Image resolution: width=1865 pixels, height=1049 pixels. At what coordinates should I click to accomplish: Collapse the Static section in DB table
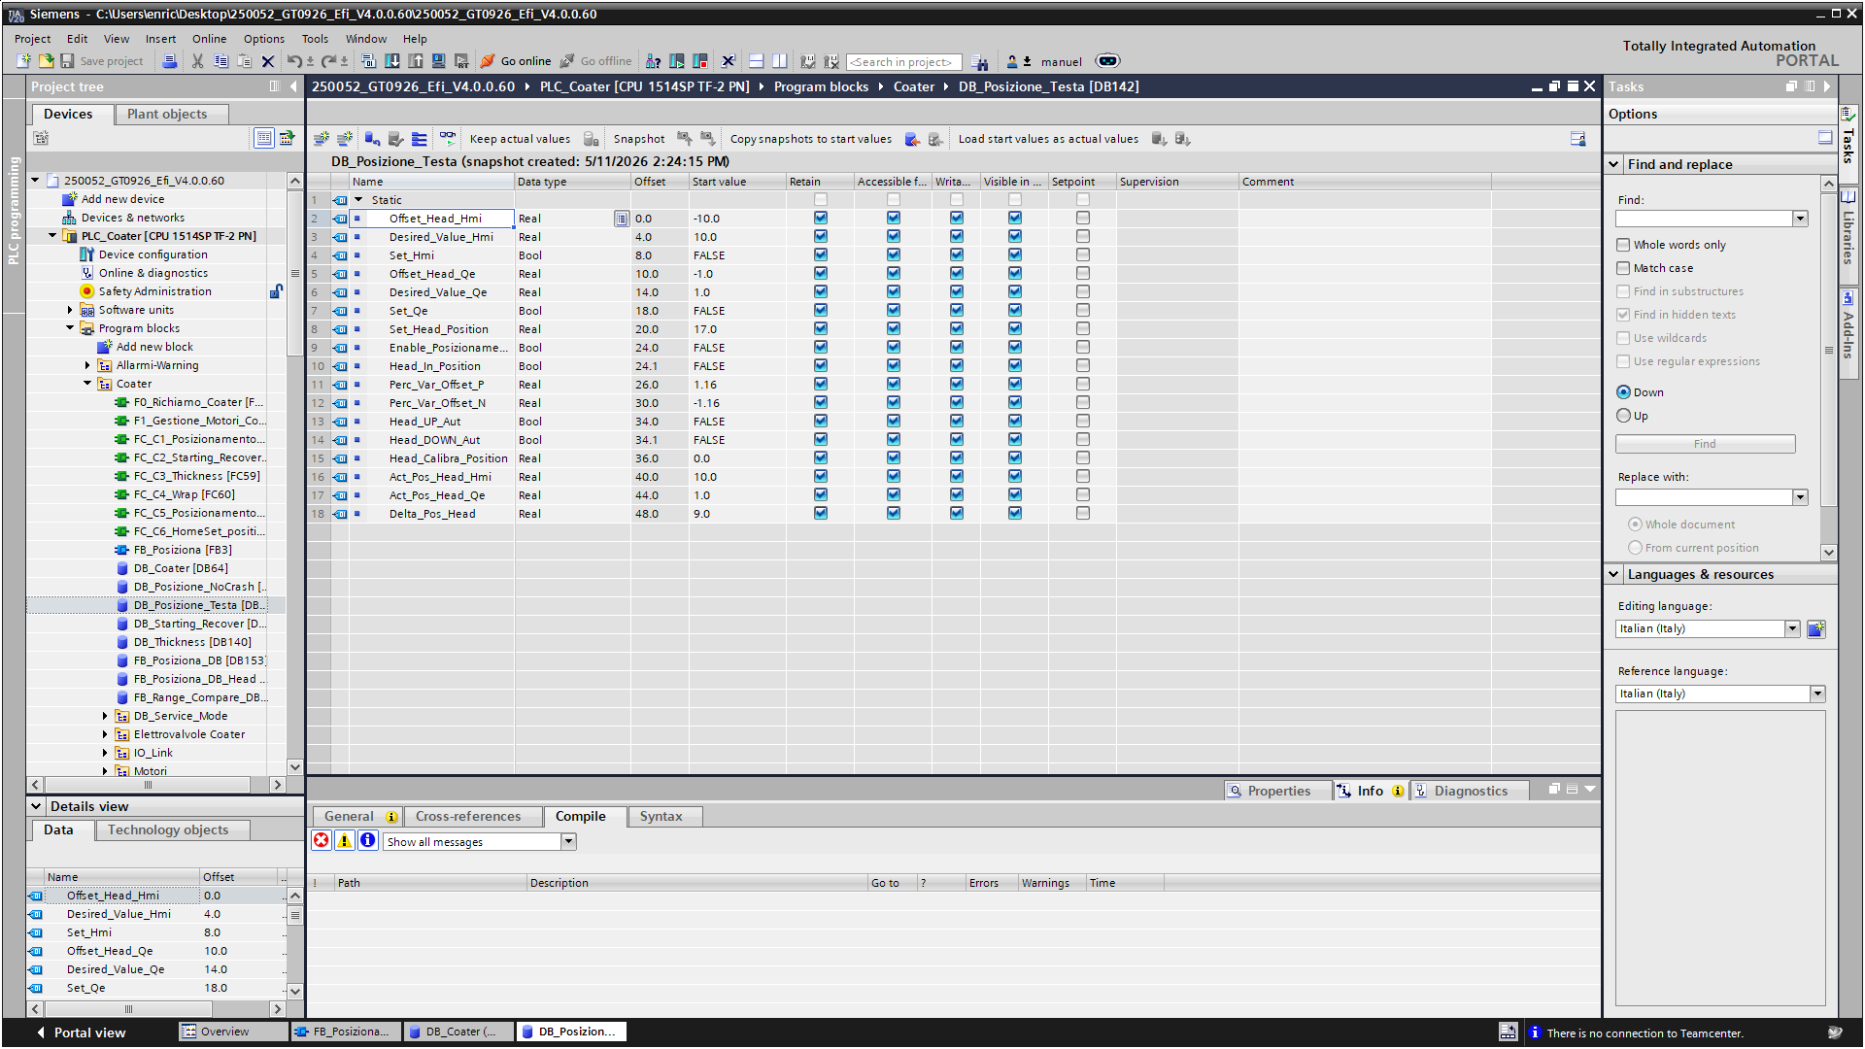[358, 200]
